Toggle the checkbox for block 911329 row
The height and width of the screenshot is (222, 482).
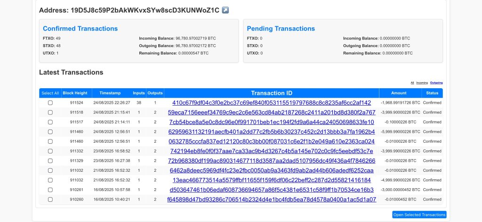[x=50, y=161]
